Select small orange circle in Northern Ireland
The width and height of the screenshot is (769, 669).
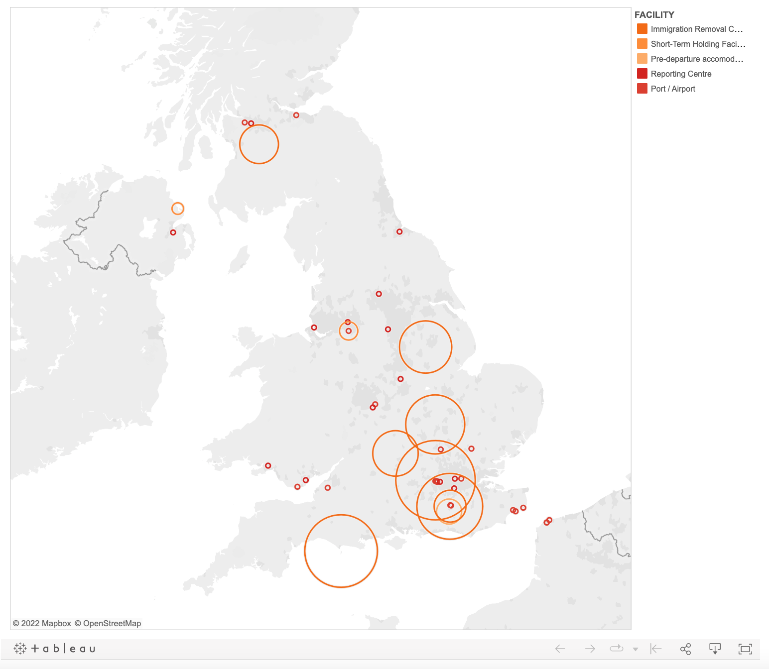pyautogui.click(x=178, y=209)
